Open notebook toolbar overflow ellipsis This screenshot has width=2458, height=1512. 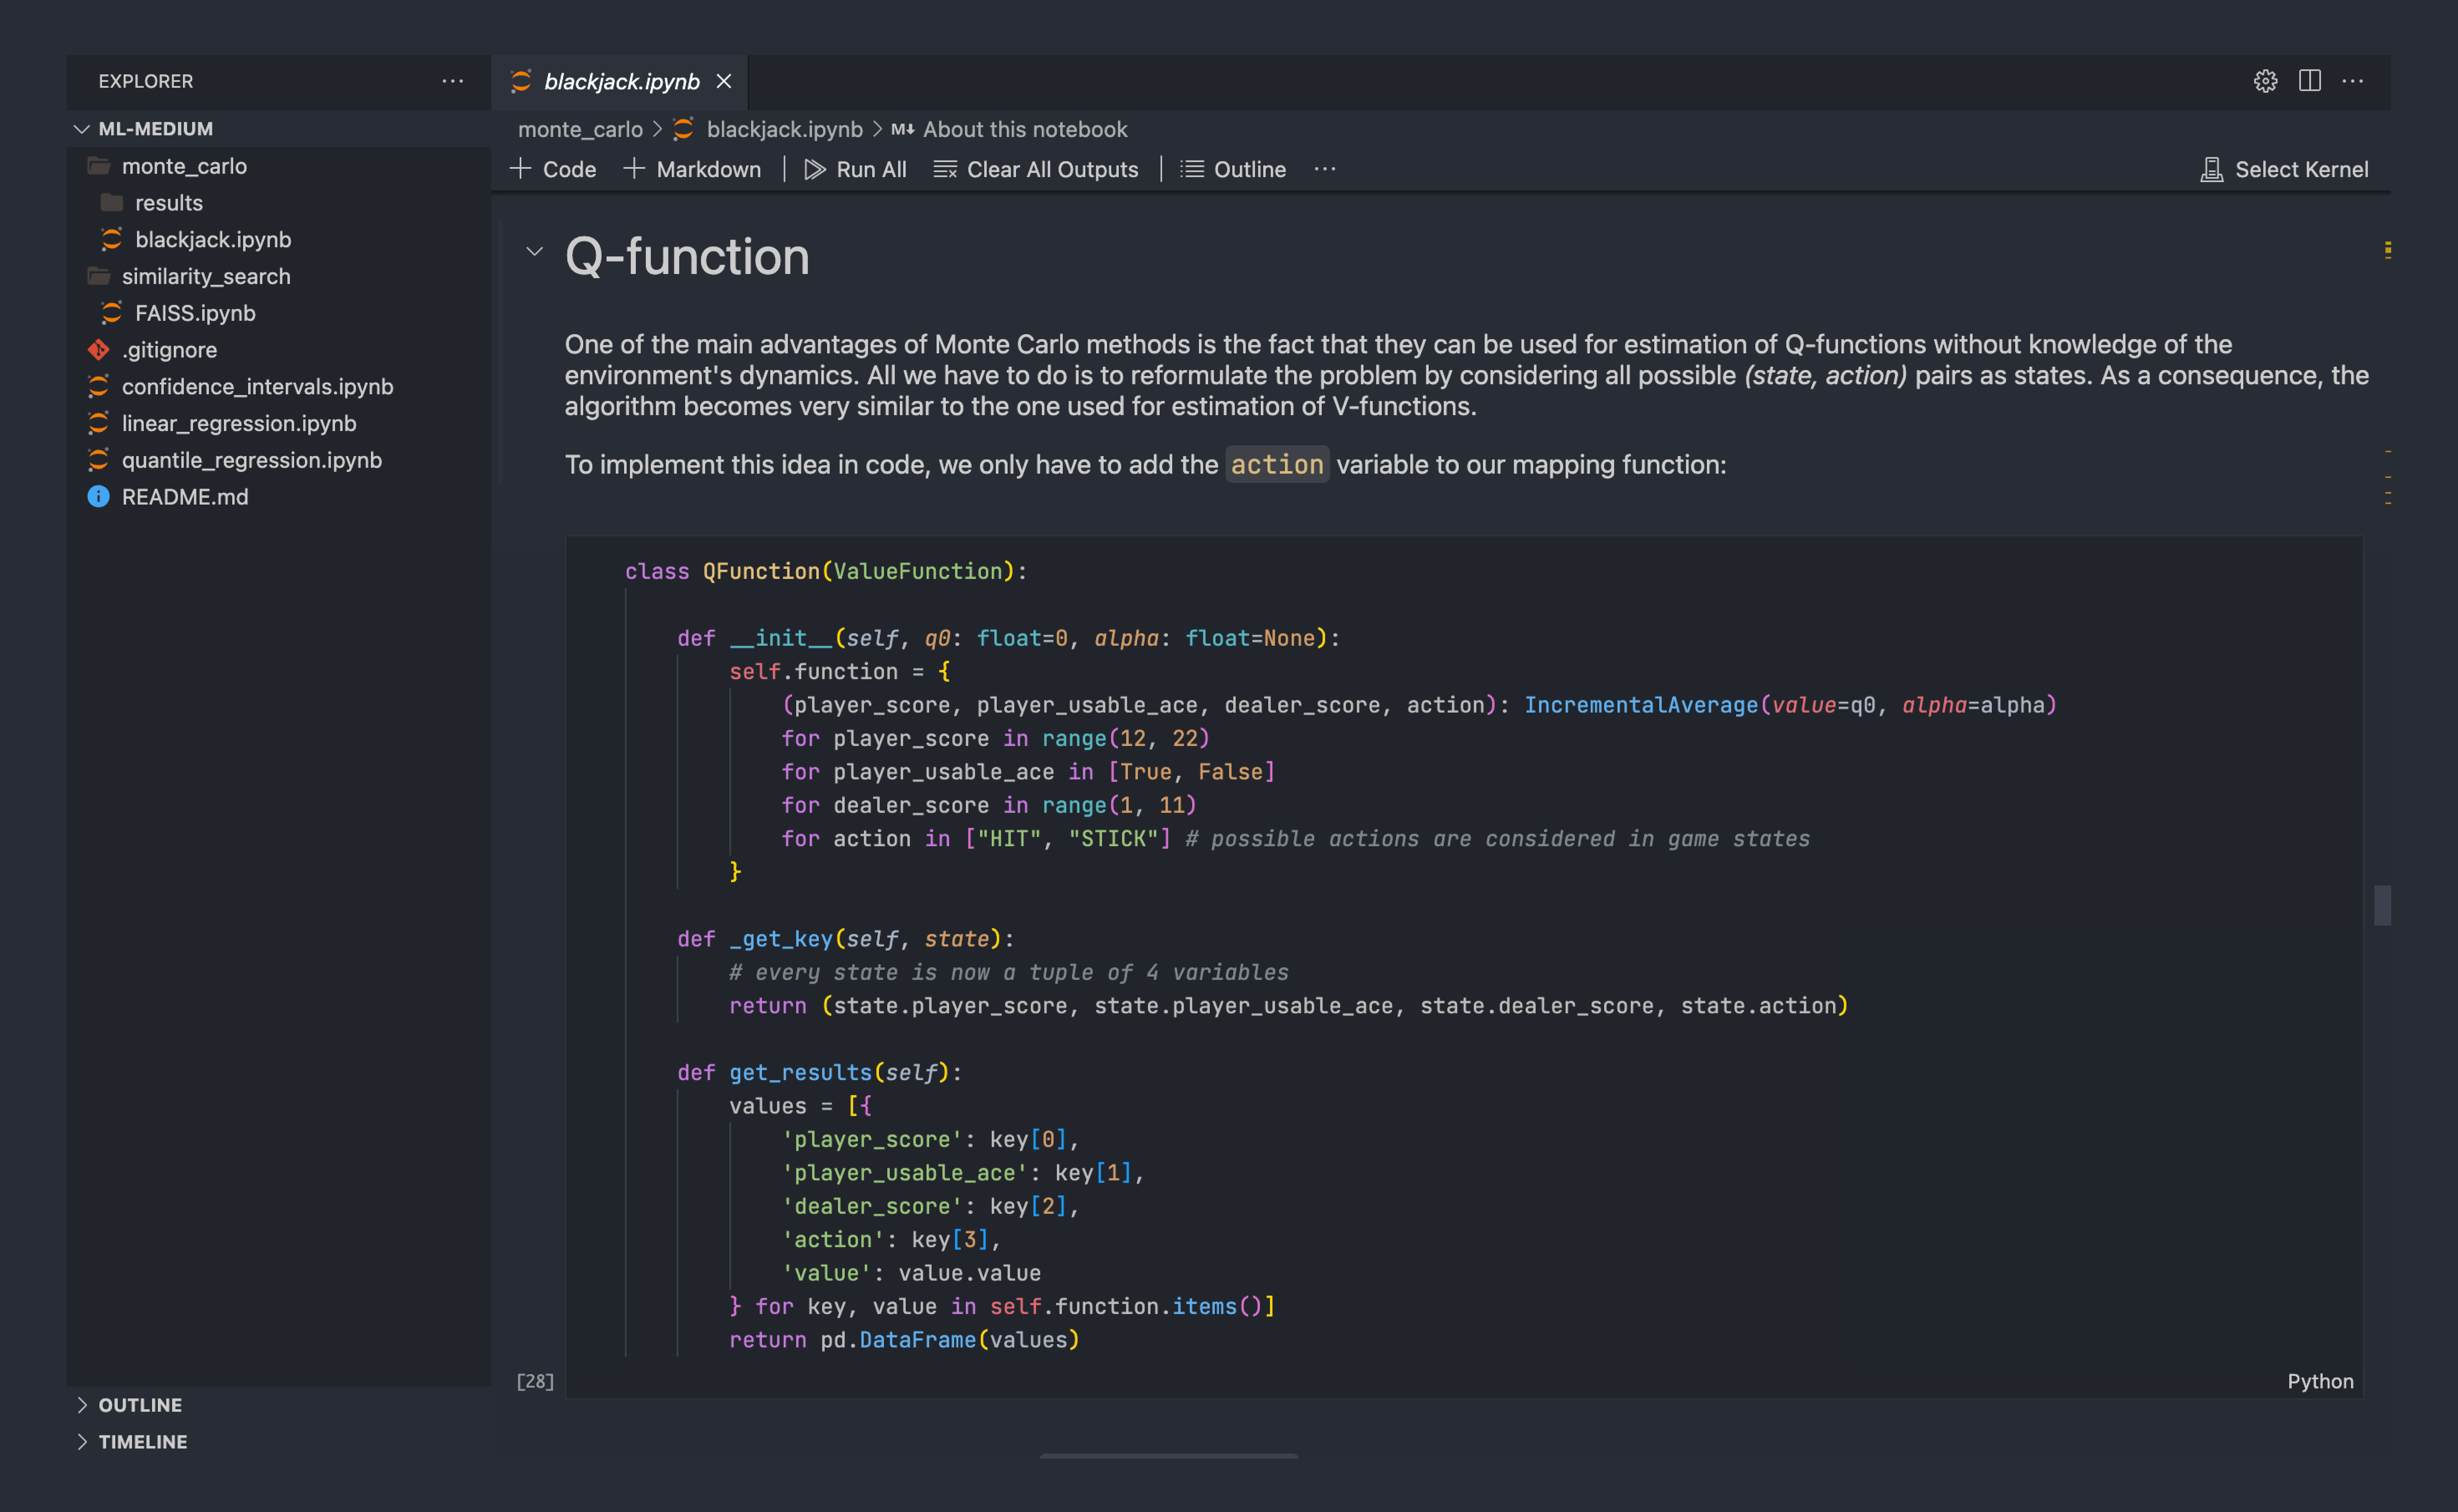[1325, 169]
